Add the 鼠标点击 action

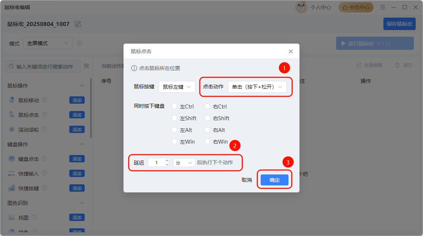(x=77, y=115)
